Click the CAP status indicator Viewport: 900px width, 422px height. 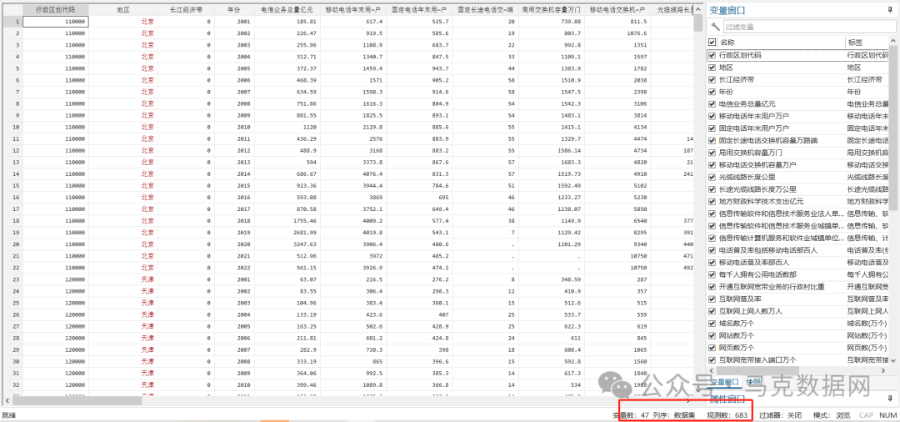[866, 414]
